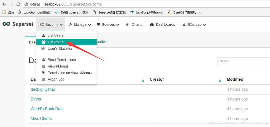This screenshot has height=127, width=270.
Task: Open Action Log menu entry
Action: pos(66,79)
